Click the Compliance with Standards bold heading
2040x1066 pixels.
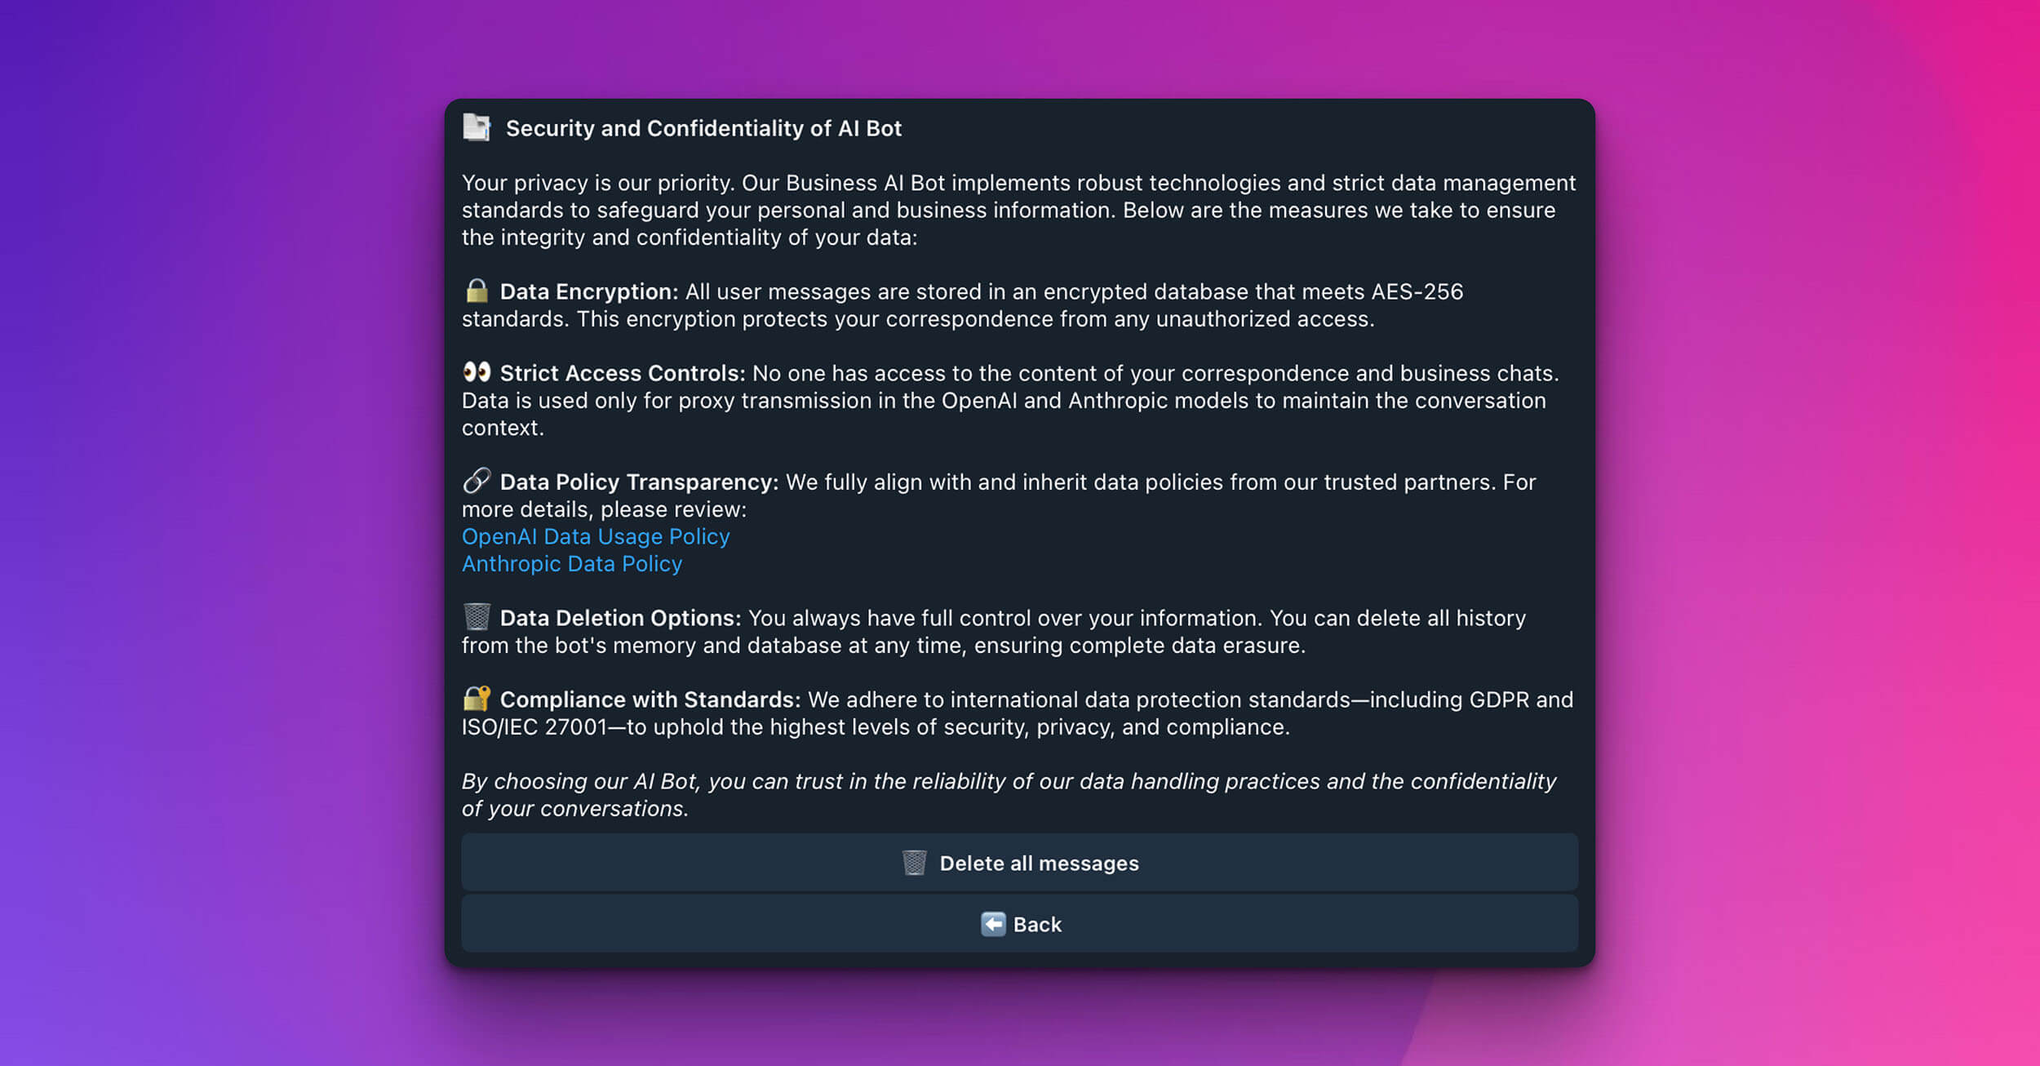click(650, 700)
